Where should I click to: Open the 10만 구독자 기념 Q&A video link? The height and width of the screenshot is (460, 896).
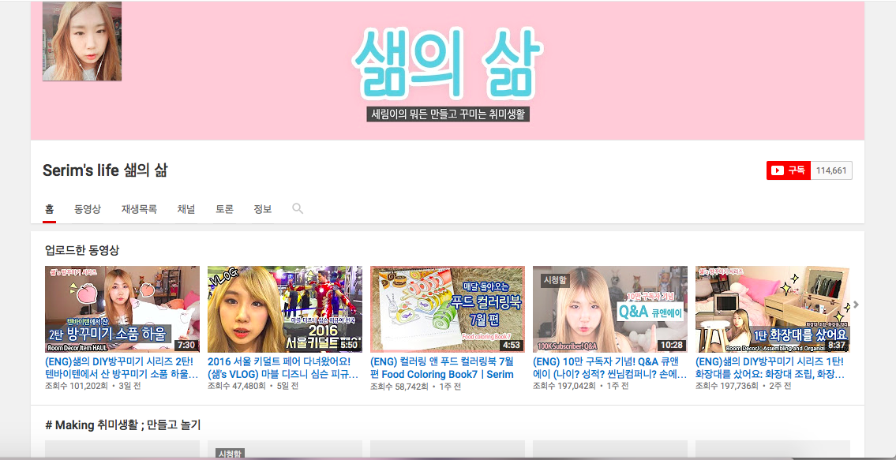pyautogui.click(x=608, y=368)
